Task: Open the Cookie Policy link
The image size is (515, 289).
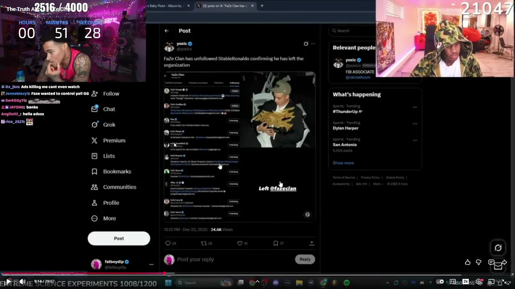Action: [395, 177]
